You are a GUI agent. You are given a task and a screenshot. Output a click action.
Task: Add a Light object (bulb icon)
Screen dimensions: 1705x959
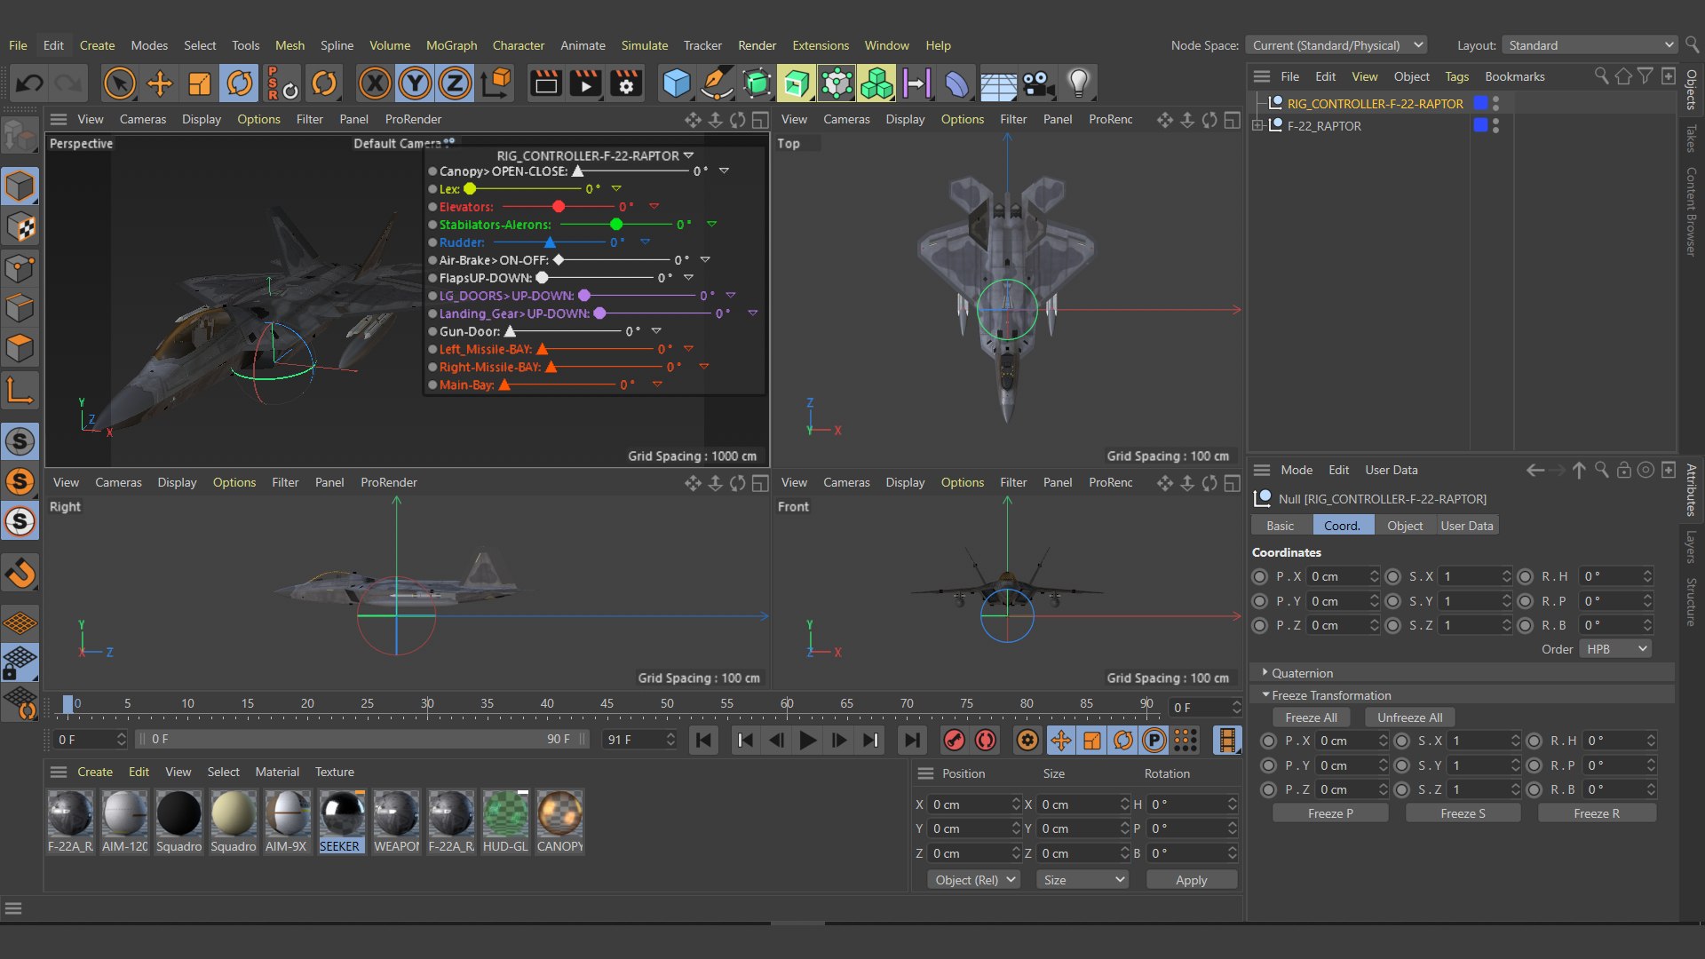point(1078,84)
